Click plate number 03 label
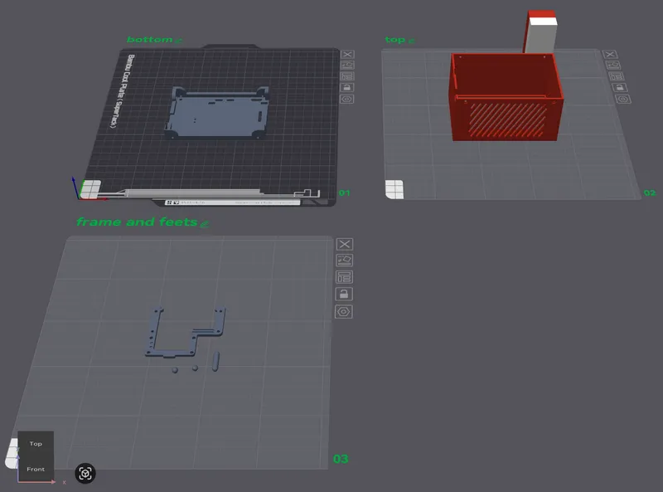 coord(341,459)
